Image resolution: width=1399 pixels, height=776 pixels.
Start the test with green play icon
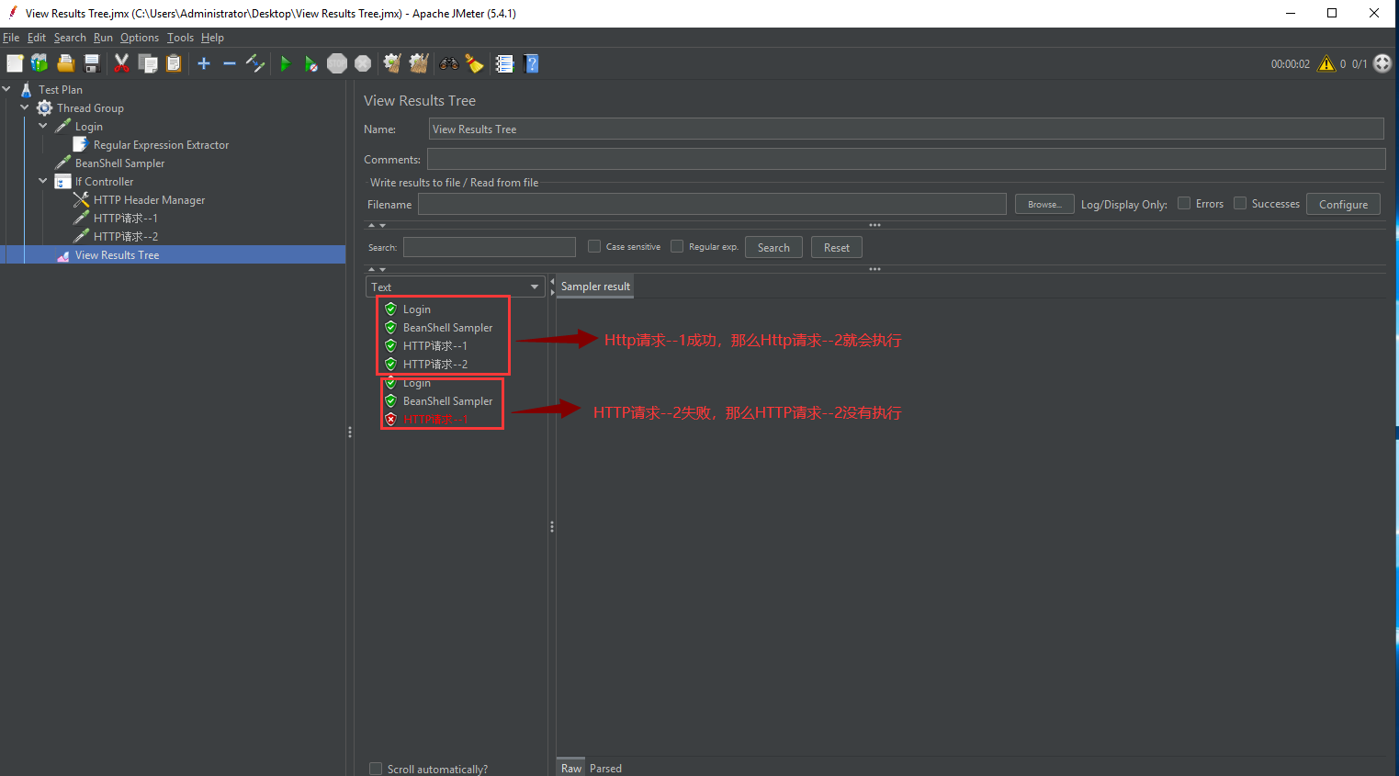(x=286, y=63)
